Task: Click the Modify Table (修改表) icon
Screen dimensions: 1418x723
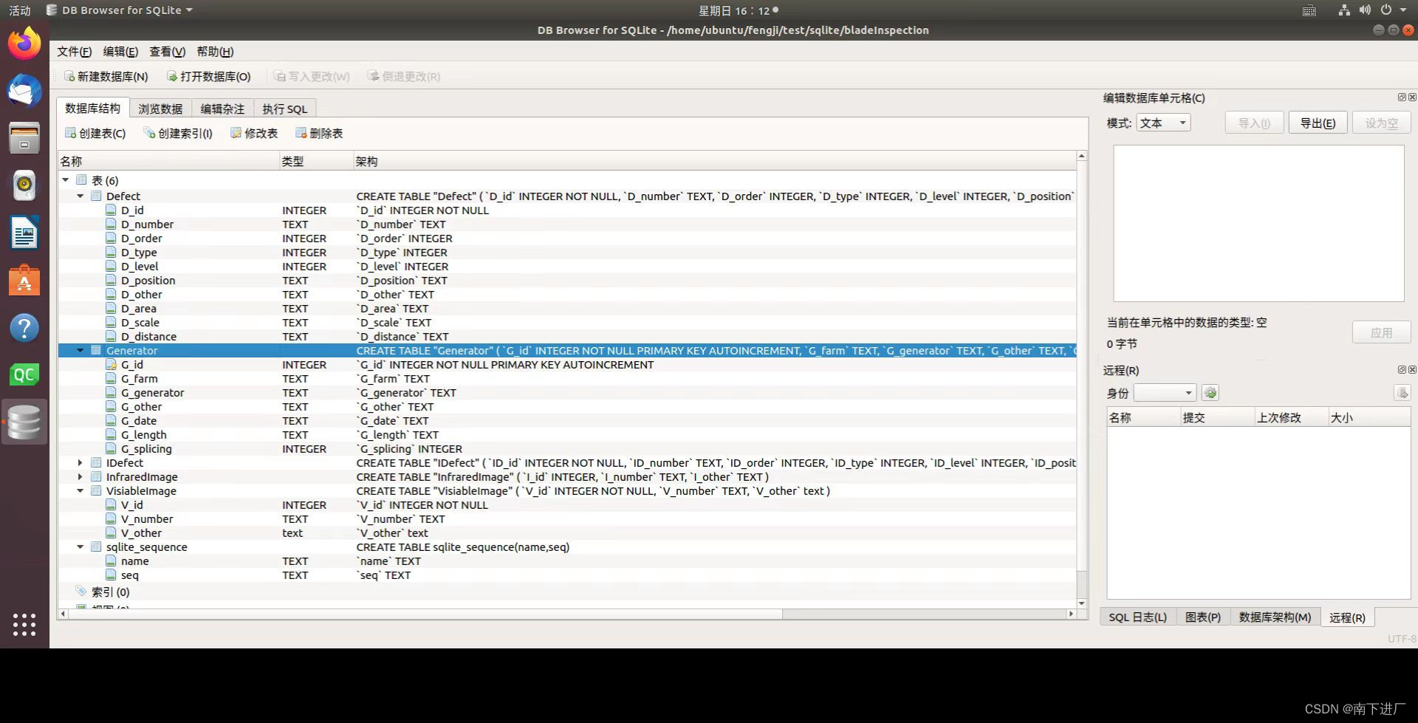Action: coord(236,133)
